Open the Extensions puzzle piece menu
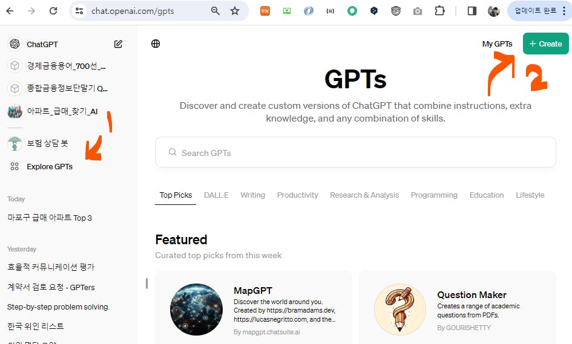572x344 pixels. 439,11
